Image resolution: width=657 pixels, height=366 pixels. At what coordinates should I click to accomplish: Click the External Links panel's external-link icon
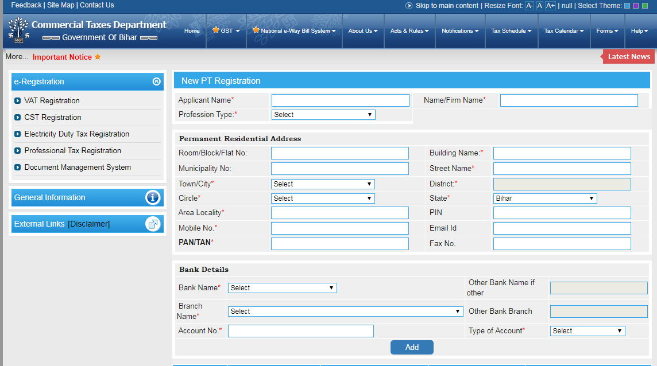[x=153, y=224]
